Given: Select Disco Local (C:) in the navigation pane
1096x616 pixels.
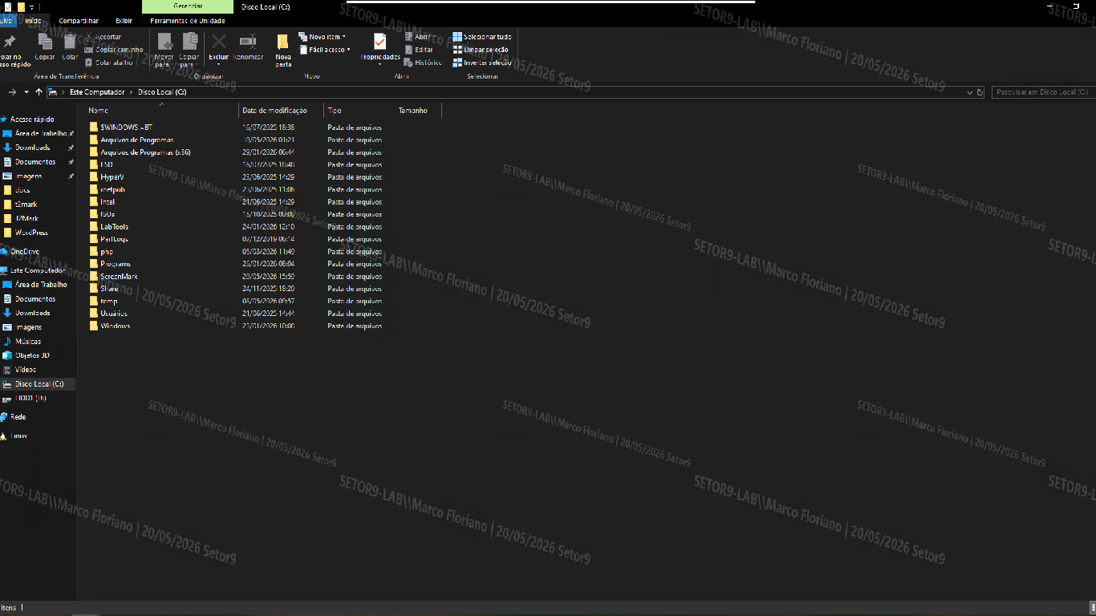Looking at the screenshot, I should (x=39, y=384).
